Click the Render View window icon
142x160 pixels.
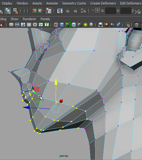[x=60, y=11]
